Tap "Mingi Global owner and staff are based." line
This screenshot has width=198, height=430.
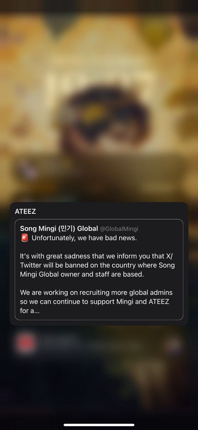point(82,274)
